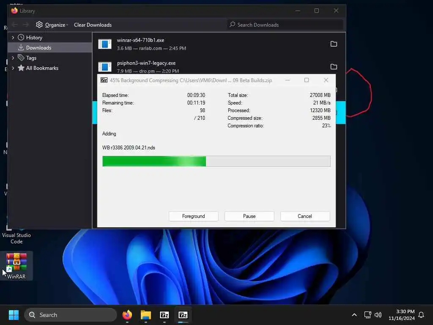Click the Organize gear icon in Library

tap(39, 25)
